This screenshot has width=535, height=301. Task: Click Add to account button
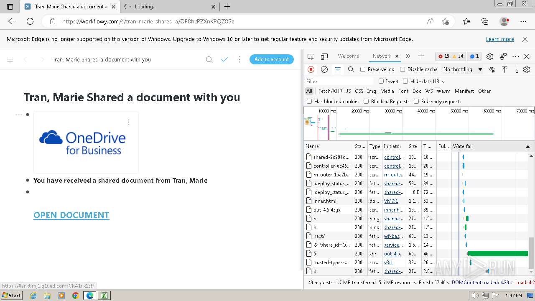pos(272,59)
